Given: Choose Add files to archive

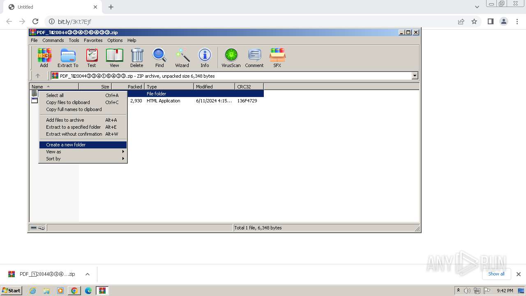Looking at the screenshot, I should (x=83, y=120).
